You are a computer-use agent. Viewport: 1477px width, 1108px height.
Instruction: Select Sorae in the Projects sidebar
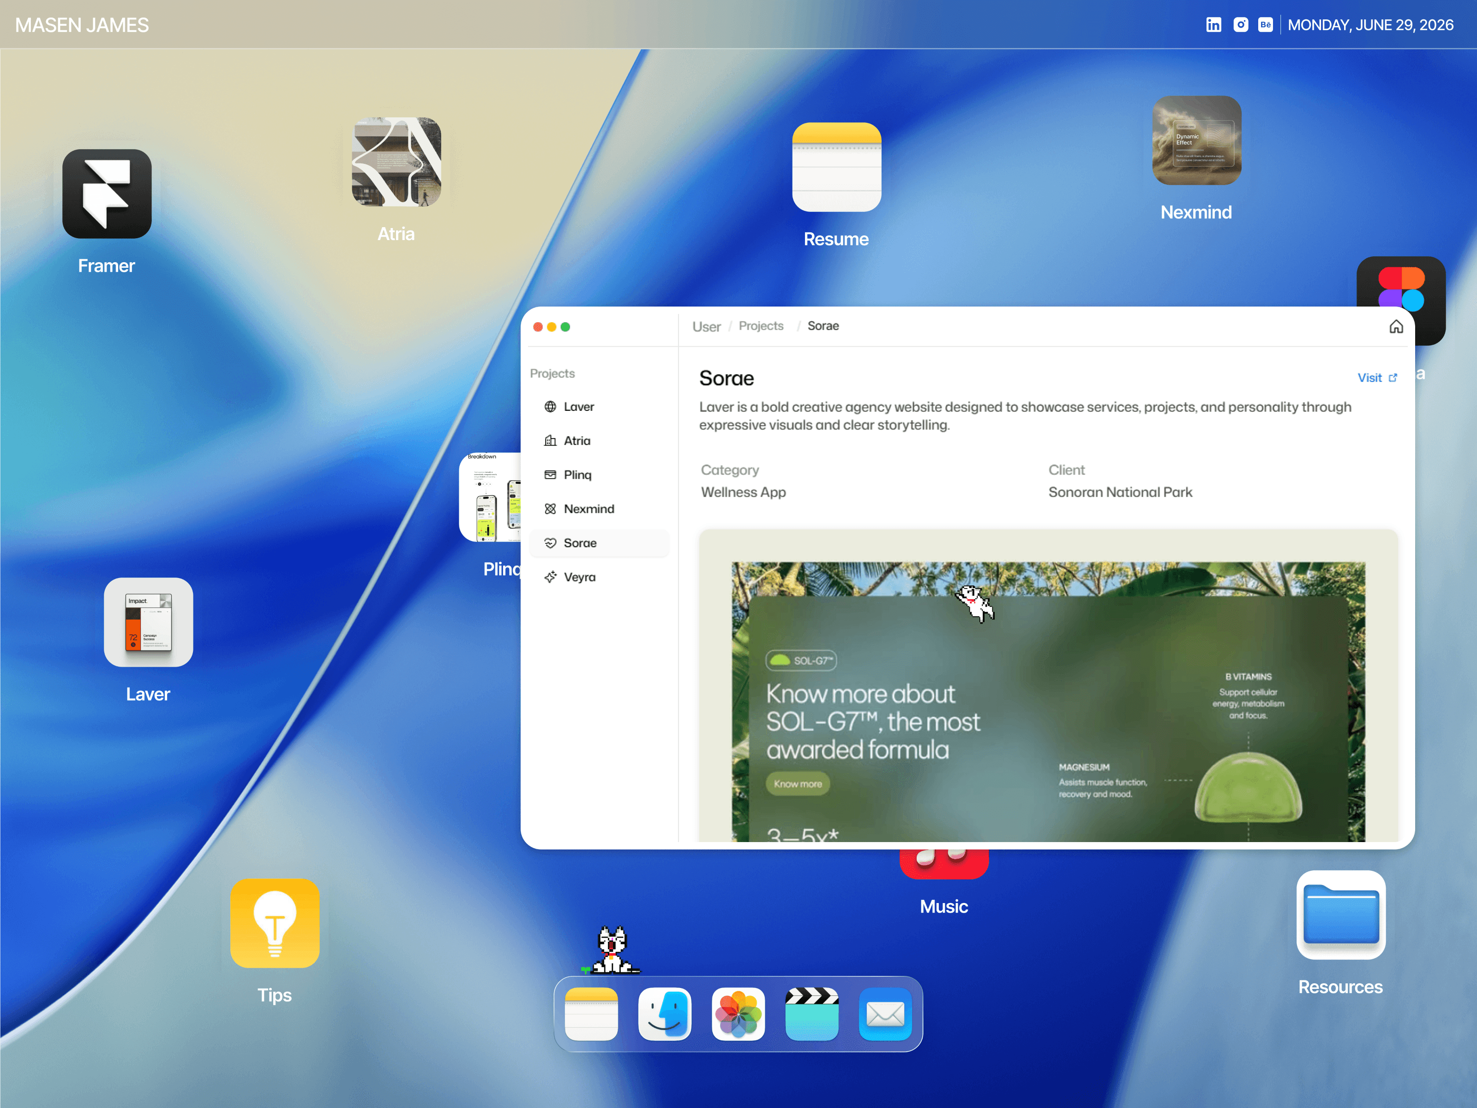(x=599, y=543)
